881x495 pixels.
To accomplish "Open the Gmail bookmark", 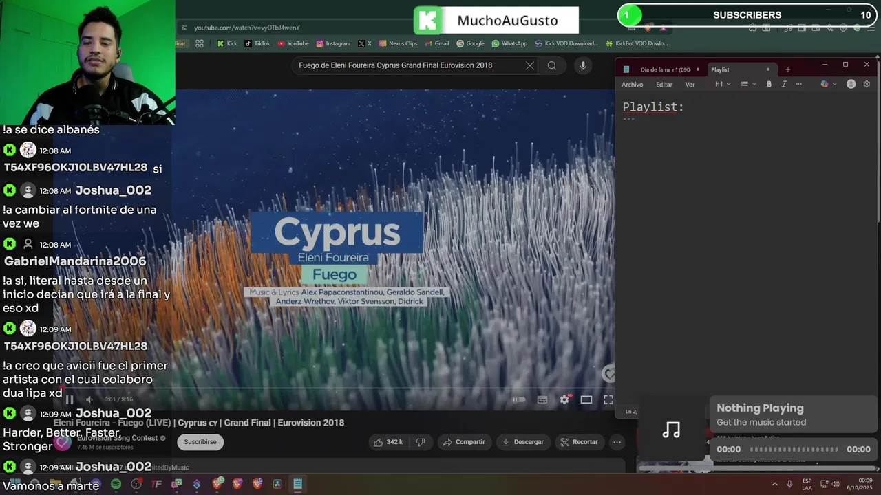I will pyautogui.click(x=436, y=43).
